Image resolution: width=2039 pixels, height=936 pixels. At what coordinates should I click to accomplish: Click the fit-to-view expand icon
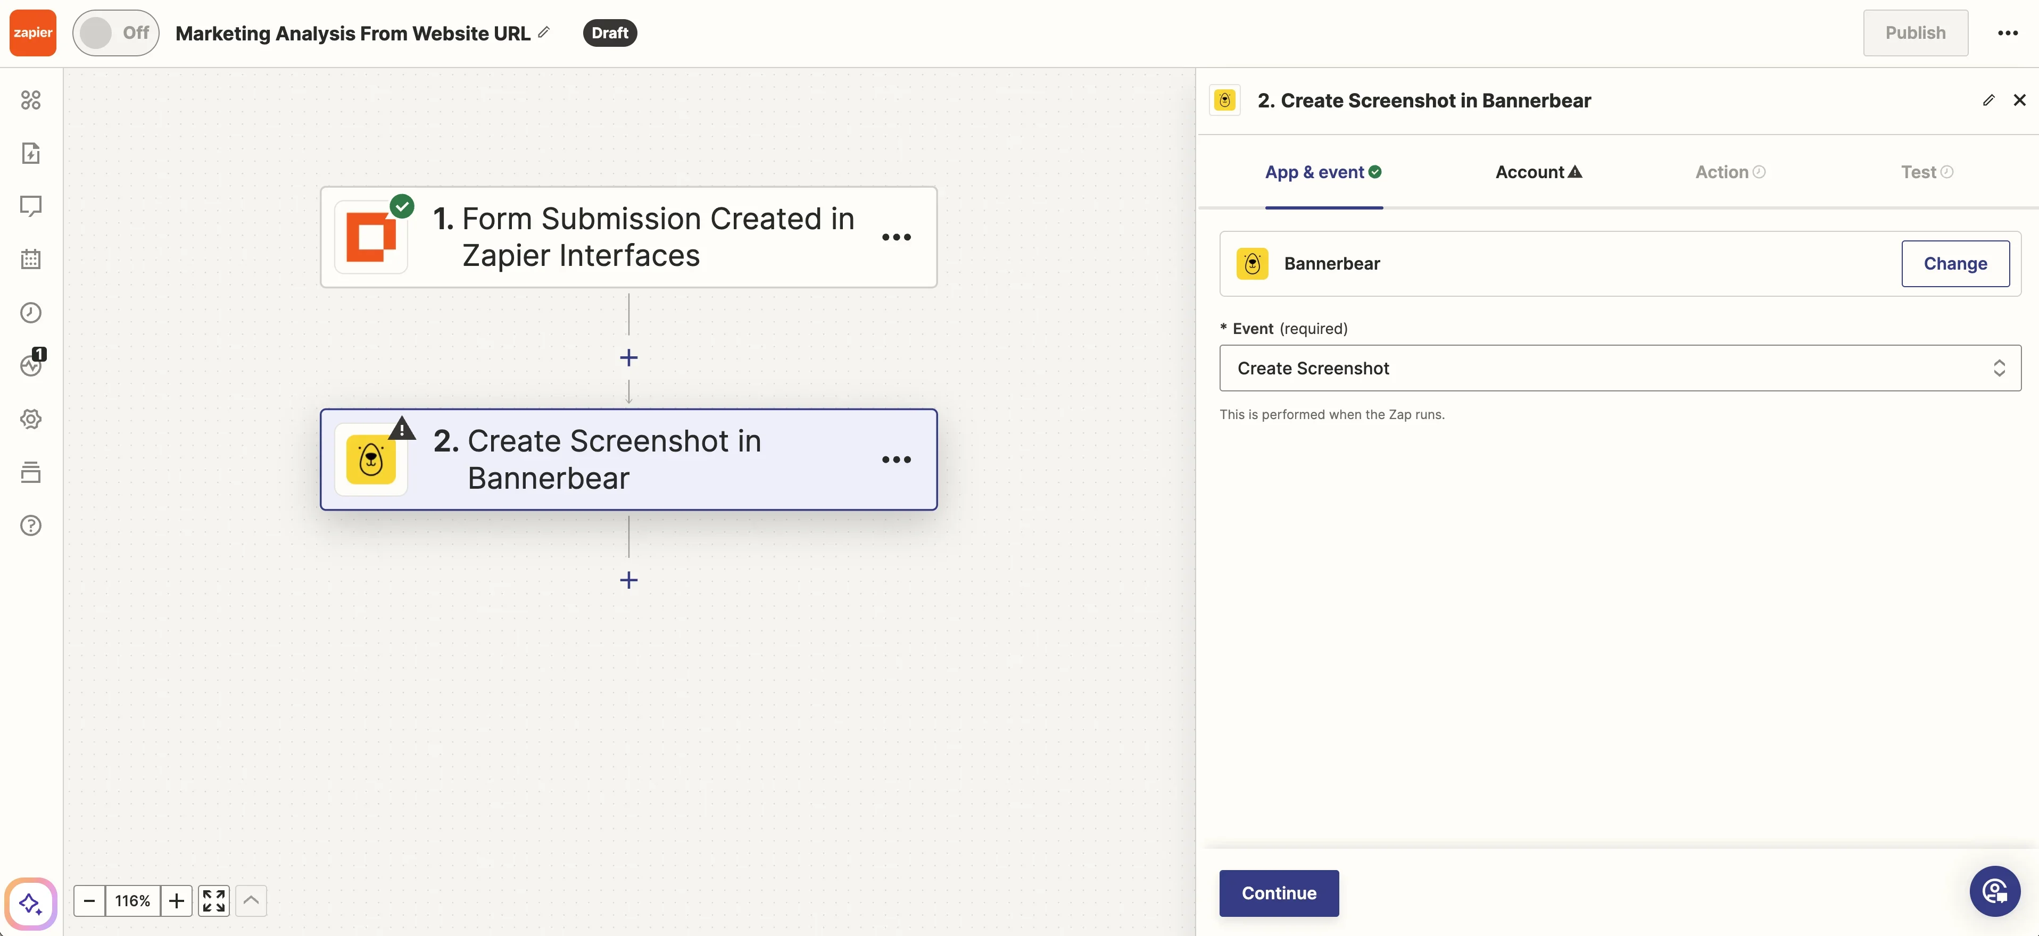214,900
